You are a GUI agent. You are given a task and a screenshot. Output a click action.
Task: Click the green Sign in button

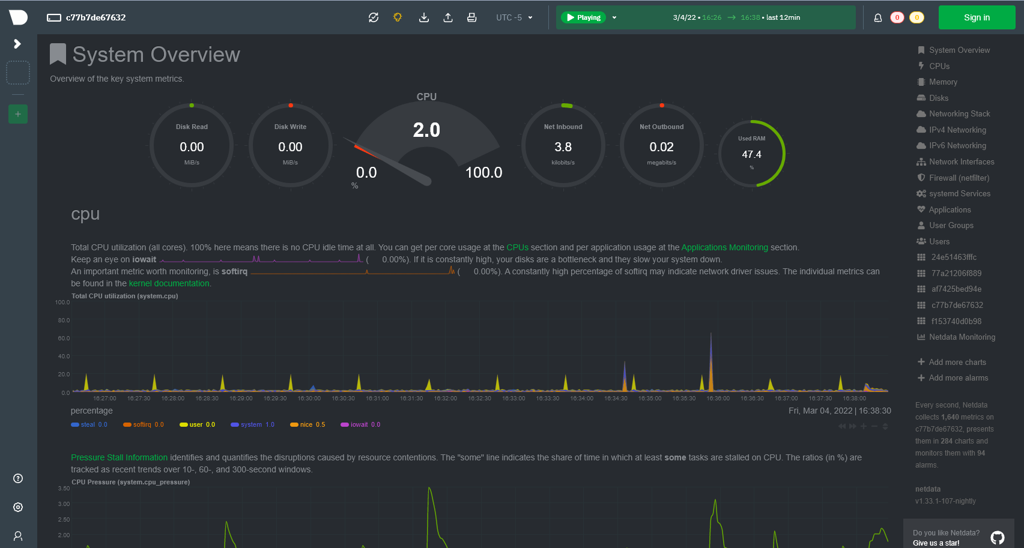[977, 17]
